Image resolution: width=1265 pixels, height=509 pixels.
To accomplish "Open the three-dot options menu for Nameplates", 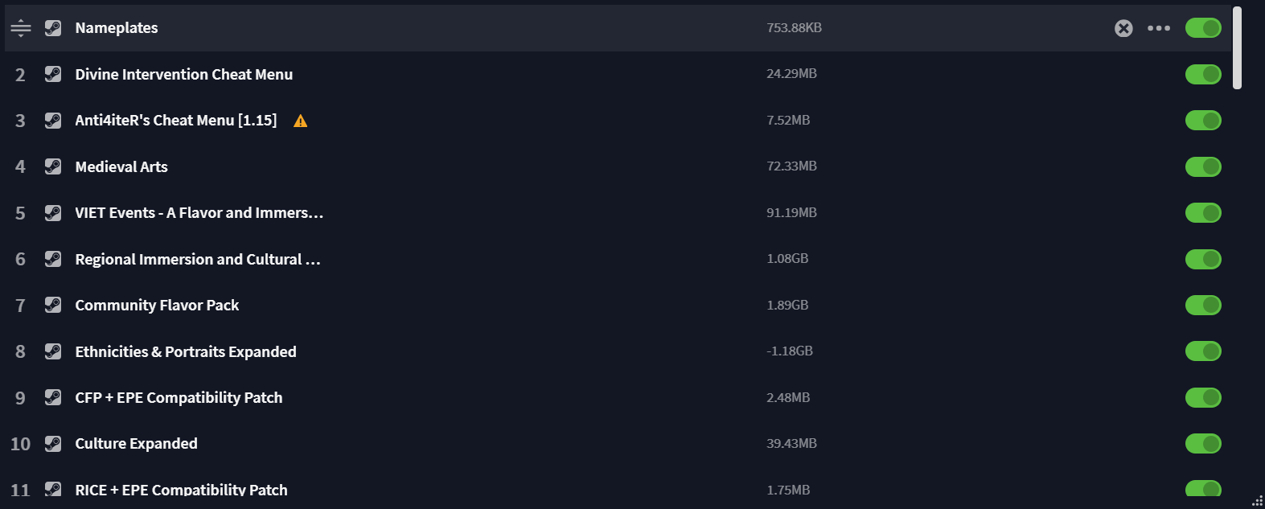I will (x=1159, y=28).
